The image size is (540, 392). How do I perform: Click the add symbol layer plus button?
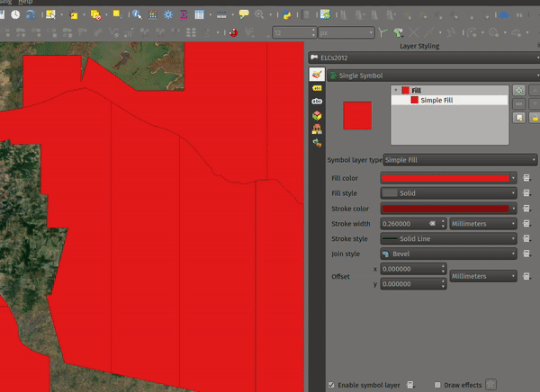[519, 91]
